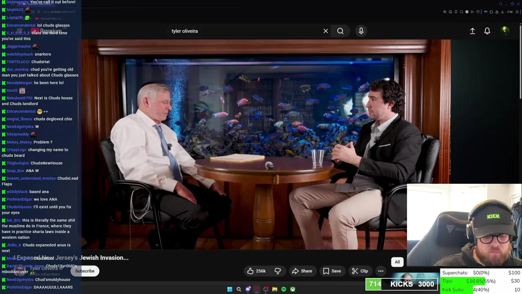
Task: Open the browser AI assistant icon
Action: pyautogui.click(x=510, y=12)
